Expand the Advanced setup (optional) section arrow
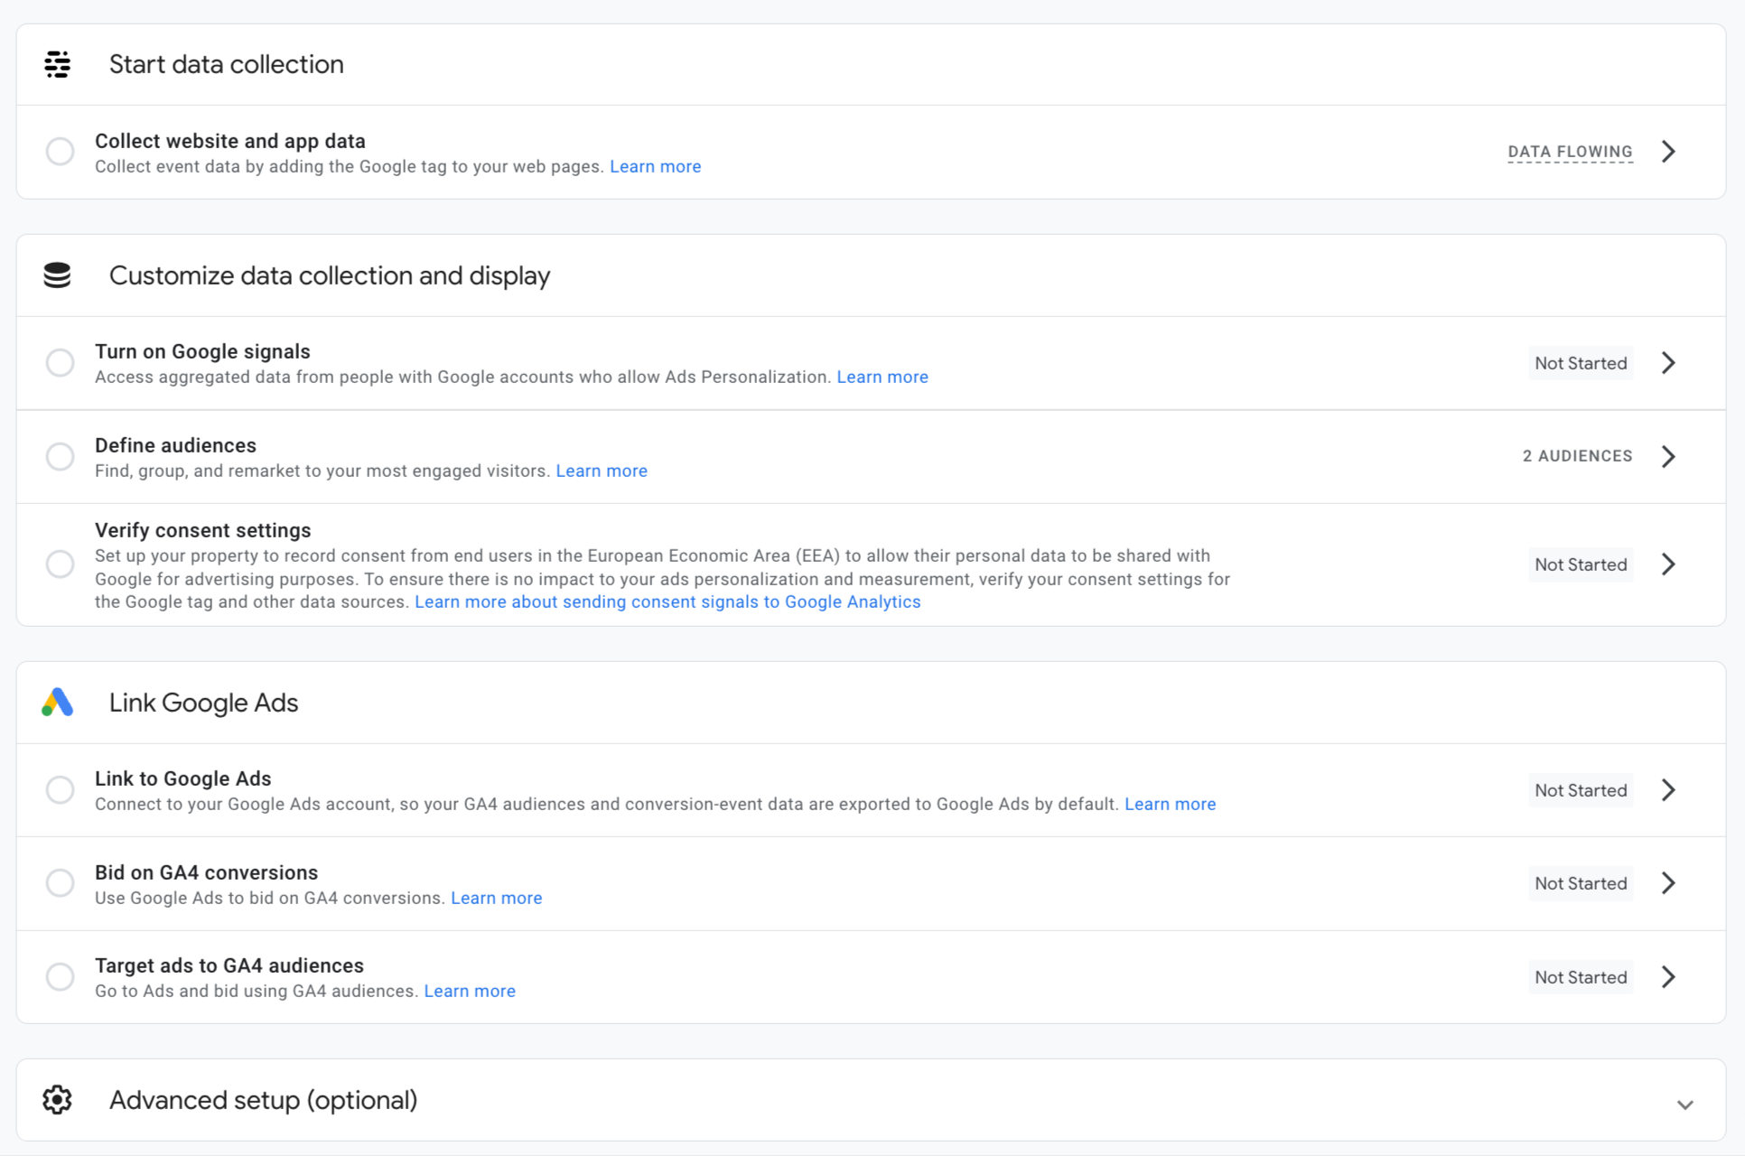The height and width of the screenshot is (1156, 1745). (1685, 1105)
